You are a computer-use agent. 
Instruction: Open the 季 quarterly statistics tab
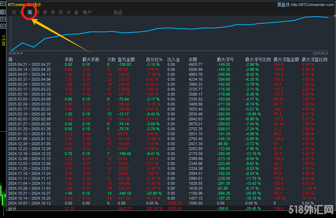click(x=45, y=12)
